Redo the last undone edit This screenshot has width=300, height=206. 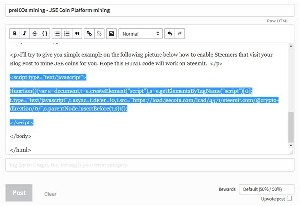tap(180, 34)
